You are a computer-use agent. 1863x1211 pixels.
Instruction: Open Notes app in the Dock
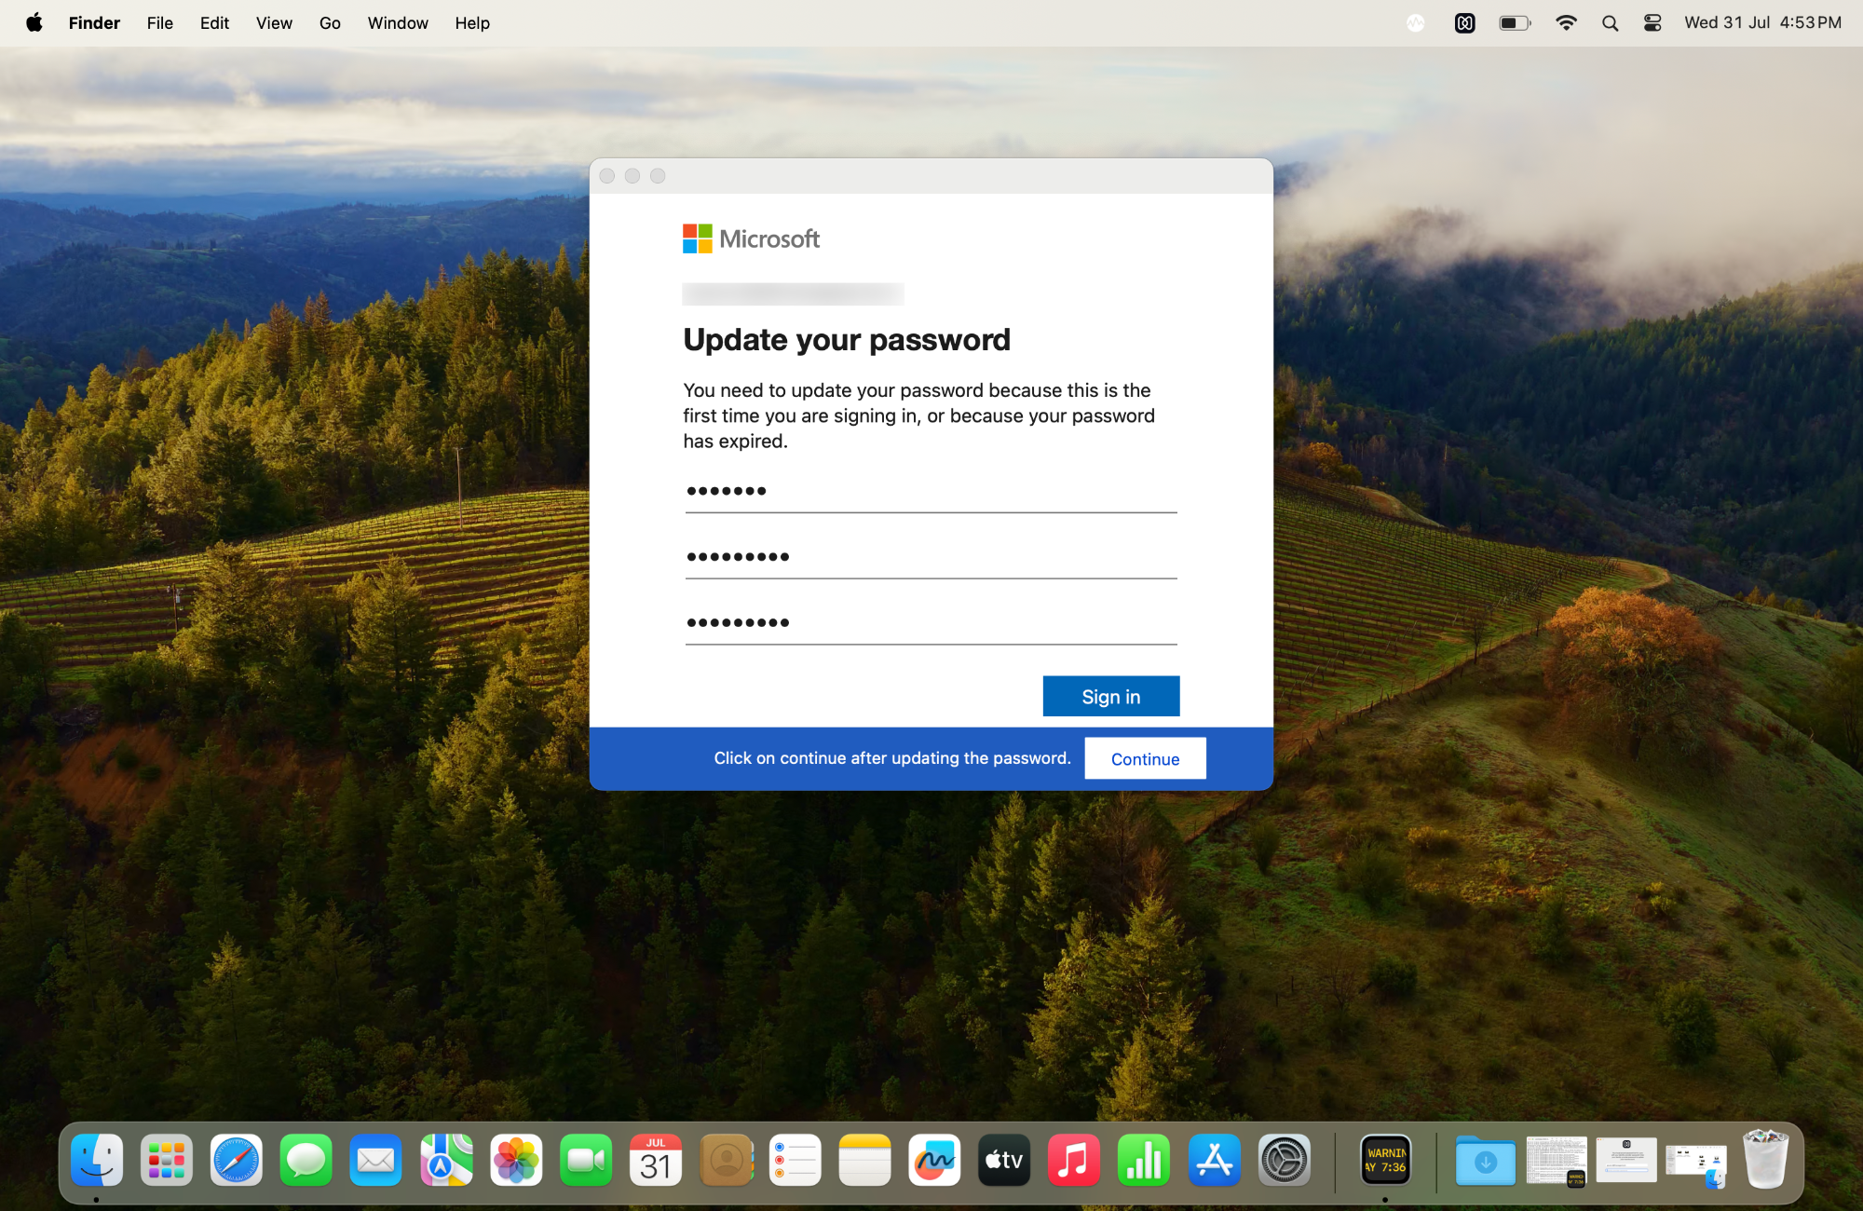point(865,1160)
